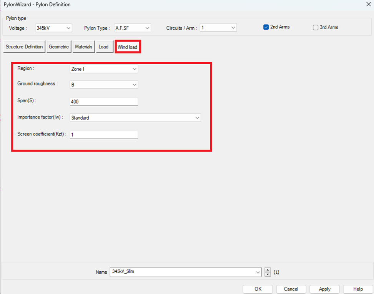
Task: Click the Screen coefficient(Kzt) field
Action: click(104, 135)
